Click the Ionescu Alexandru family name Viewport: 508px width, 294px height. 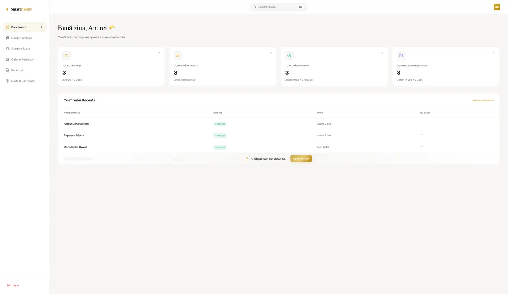tap(76, 124)
